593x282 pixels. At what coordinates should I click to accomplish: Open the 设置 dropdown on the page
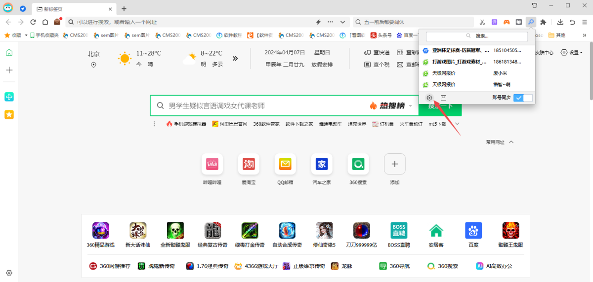pos(572,53)
